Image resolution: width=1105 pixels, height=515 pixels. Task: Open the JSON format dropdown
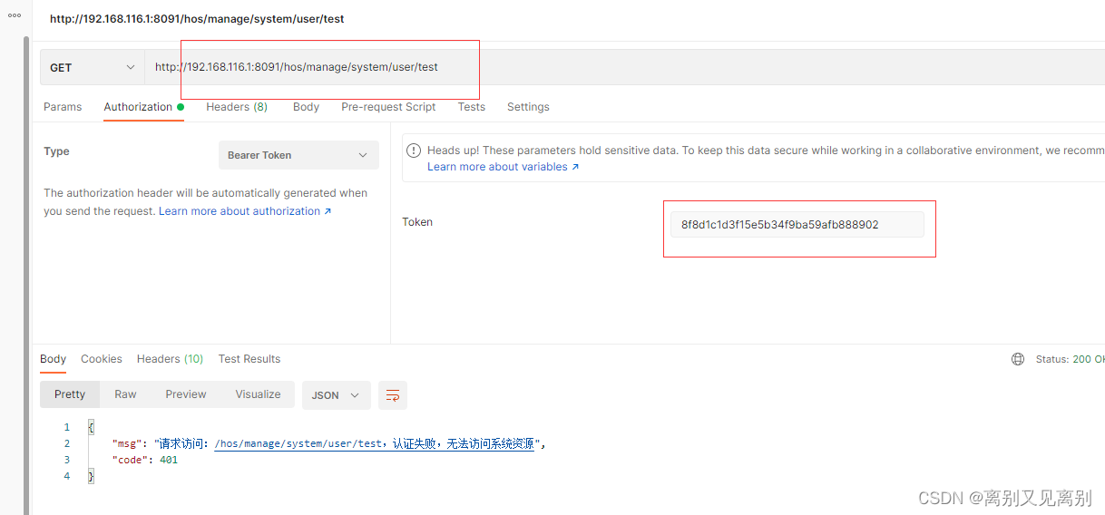pos(336,395)
